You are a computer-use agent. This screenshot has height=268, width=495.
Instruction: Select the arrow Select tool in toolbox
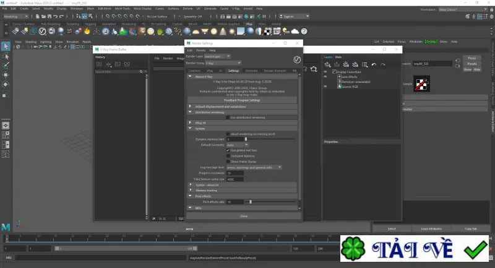point(6,46)
